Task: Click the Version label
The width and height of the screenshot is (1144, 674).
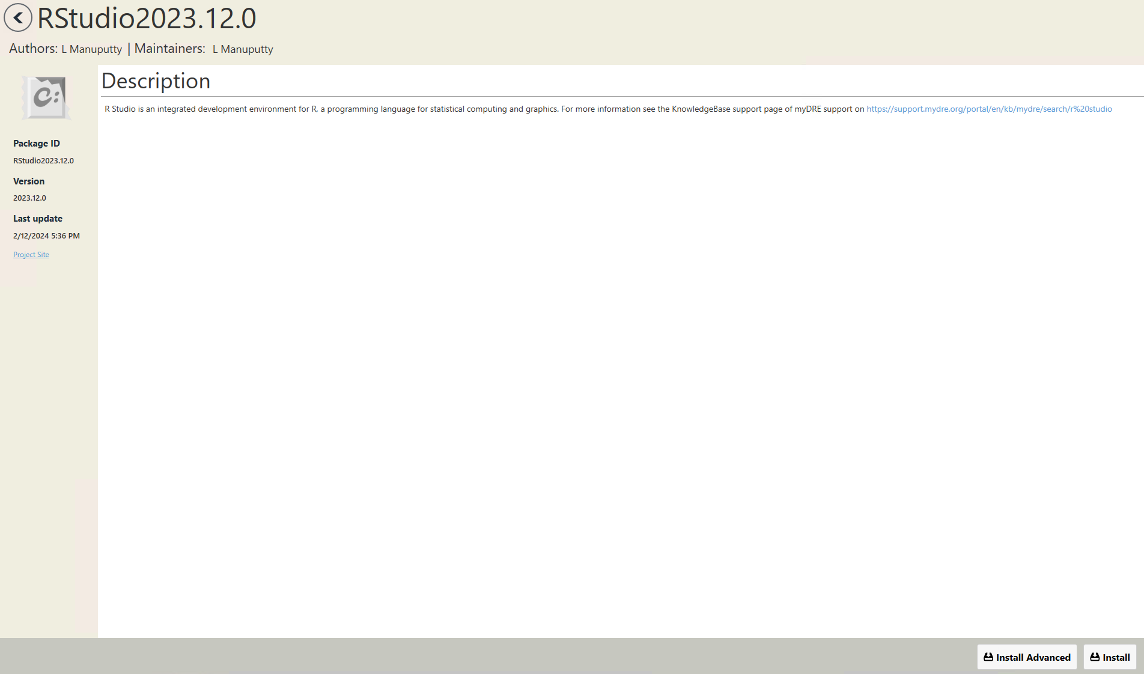Action: (29, 181)
